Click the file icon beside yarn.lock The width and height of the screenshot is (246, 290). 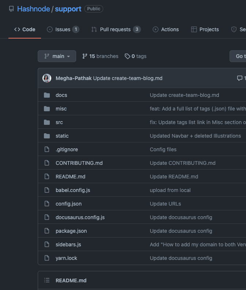click(x=47, y=258)
